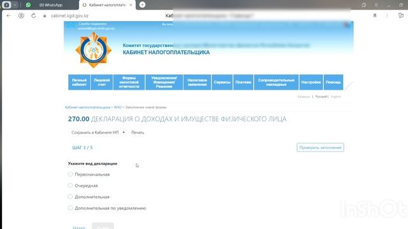Click the support service email link
This screenshot has width=408, height=229.
click(x=96, y=28)
